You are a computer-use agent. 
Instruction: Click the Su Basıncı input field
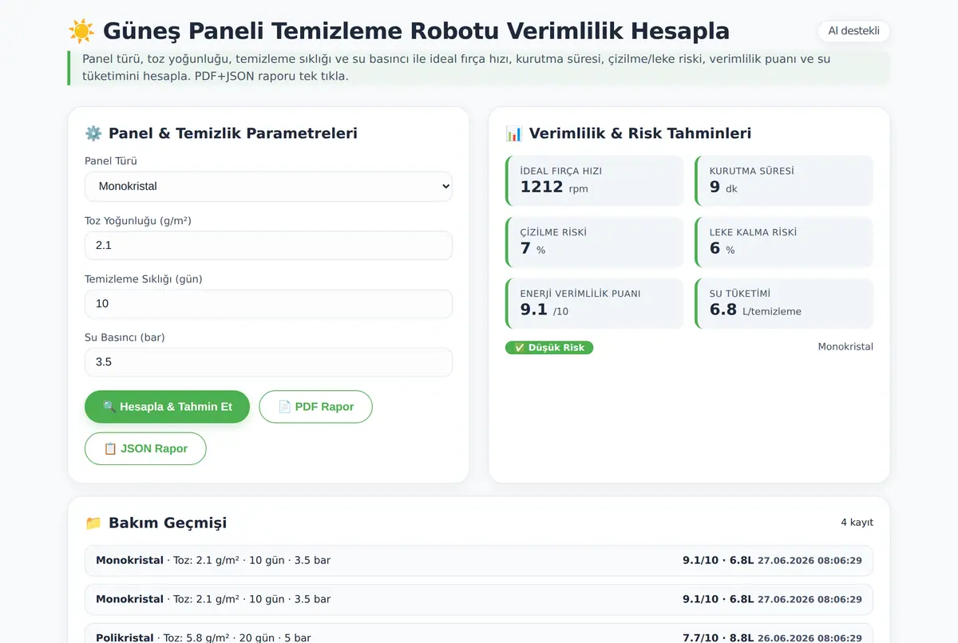click(x=268, y=362)
